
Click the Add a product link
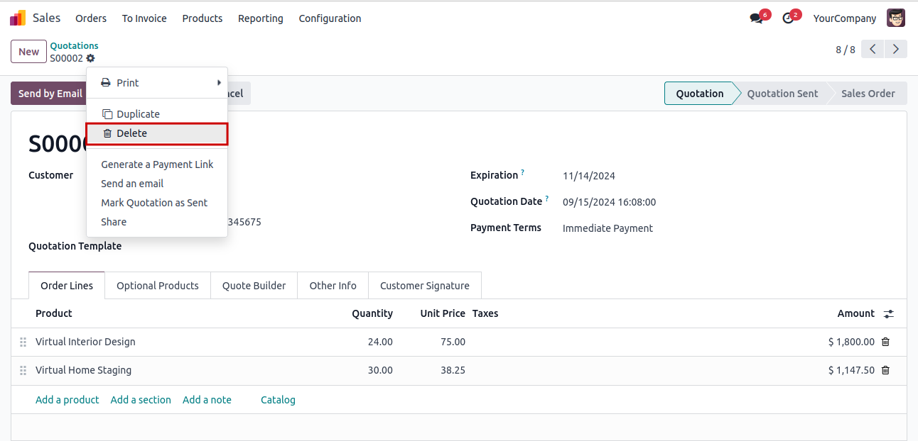[x=67, y=400]
